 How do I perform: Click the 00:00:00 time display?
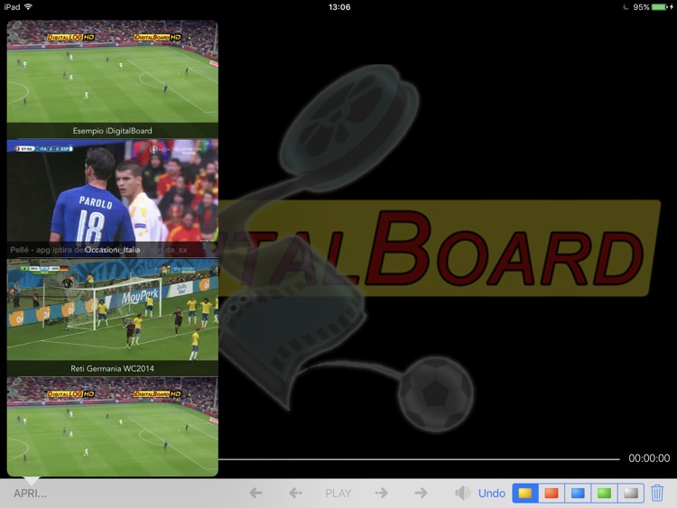pos(649,458)
